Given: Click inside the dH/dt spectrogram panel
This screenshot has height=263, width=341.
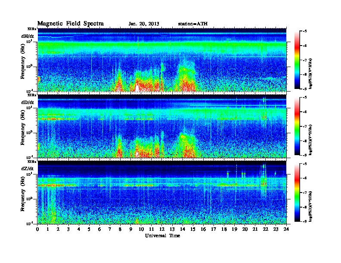Looking at the screenshot, I should pos(162,60).
